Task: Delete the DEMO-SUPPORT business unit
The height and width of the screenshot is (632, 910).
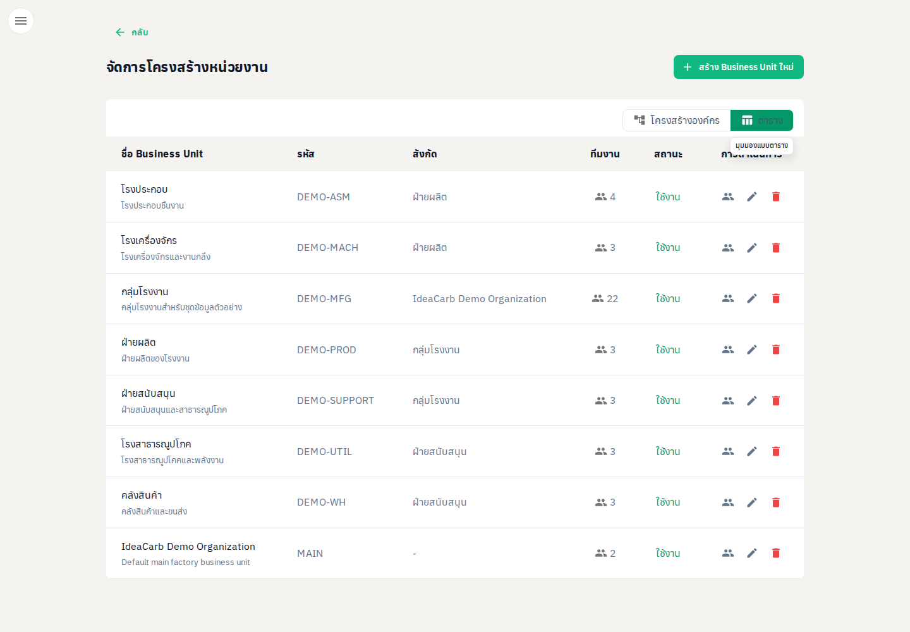Action: point(776,401)
